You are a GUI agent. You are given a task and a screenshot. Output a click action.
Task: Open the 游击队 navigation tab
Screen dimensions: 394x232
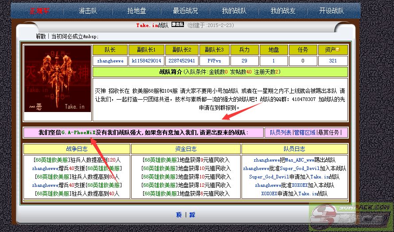pos(88,11)
